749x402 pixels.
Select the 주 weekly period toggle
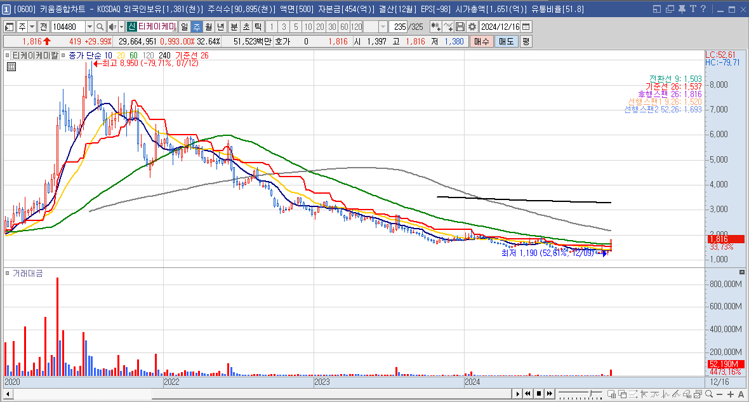[x=196, y=27]
